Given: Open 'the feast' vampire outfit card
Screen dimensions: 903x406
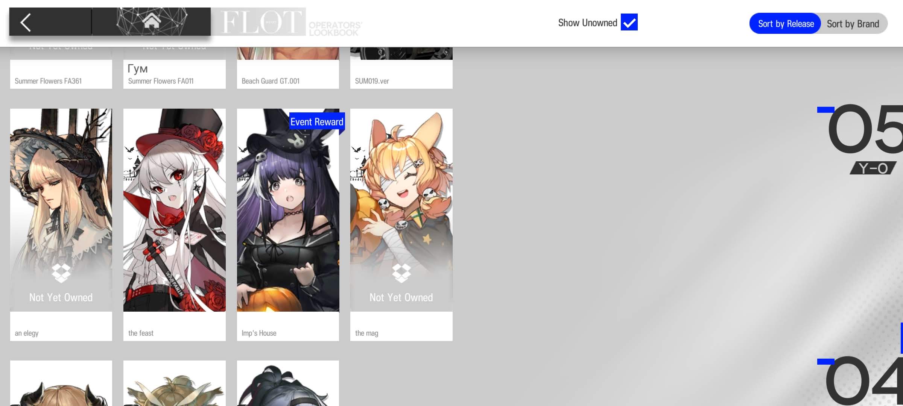Looking at the screenshot, I should [x=175, y=225].
